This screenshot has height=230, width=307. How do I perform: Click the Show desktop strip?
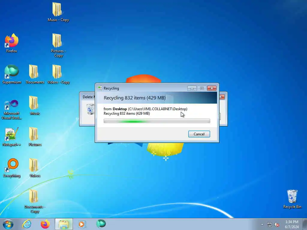click(x=305, y=224)
